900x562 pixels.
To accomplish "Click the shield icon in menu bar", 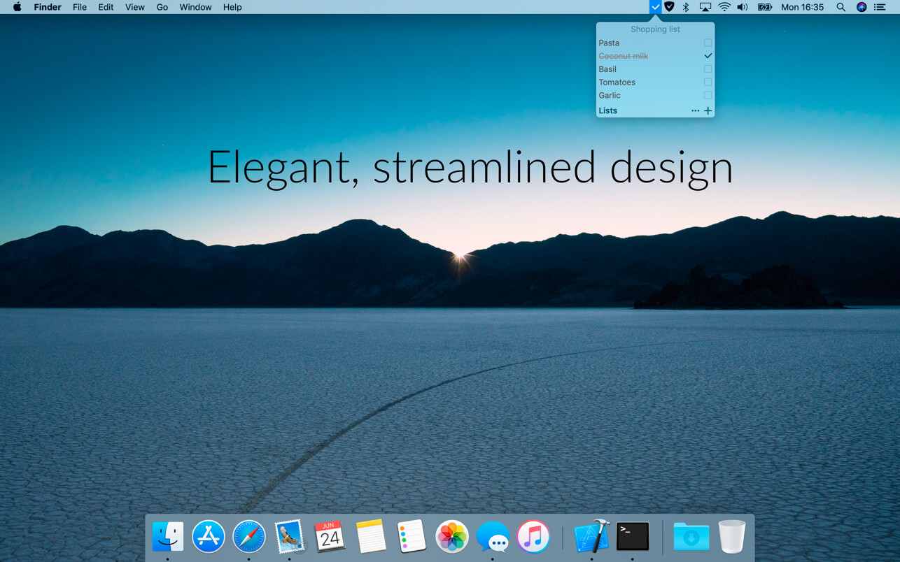I will (670, 7).
